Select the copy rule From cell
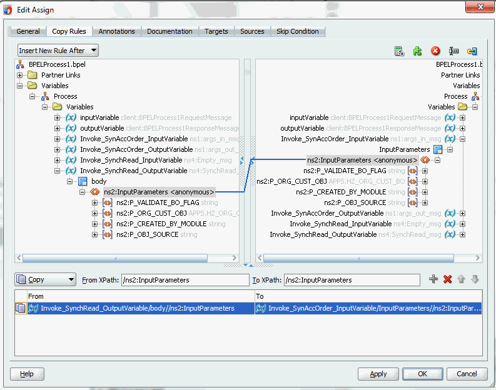The height and width of the screenshot is (390, 496). coord(141,308)
